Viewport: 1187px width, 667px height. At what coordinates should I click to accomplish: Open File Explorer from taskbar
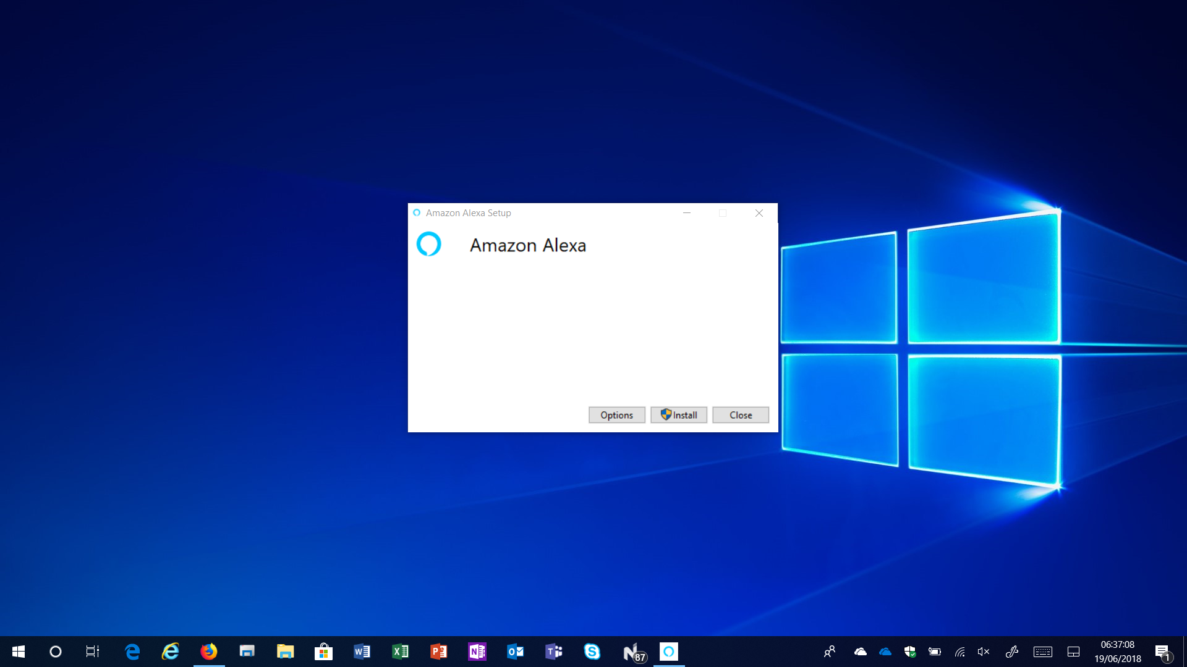(x=285, y=652)
